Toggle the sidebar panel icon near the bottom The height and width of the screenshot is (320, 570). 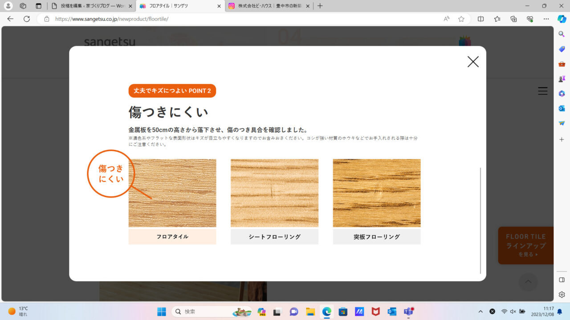(x=562, y=279)
